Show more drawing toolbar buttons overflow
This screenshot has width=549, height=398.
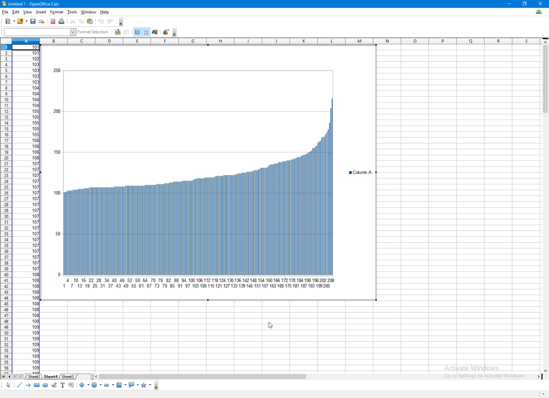point(156,386)
